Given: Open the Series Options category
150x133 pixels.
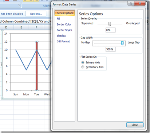Looking at the screenshot, I should (x=65, y=13).
